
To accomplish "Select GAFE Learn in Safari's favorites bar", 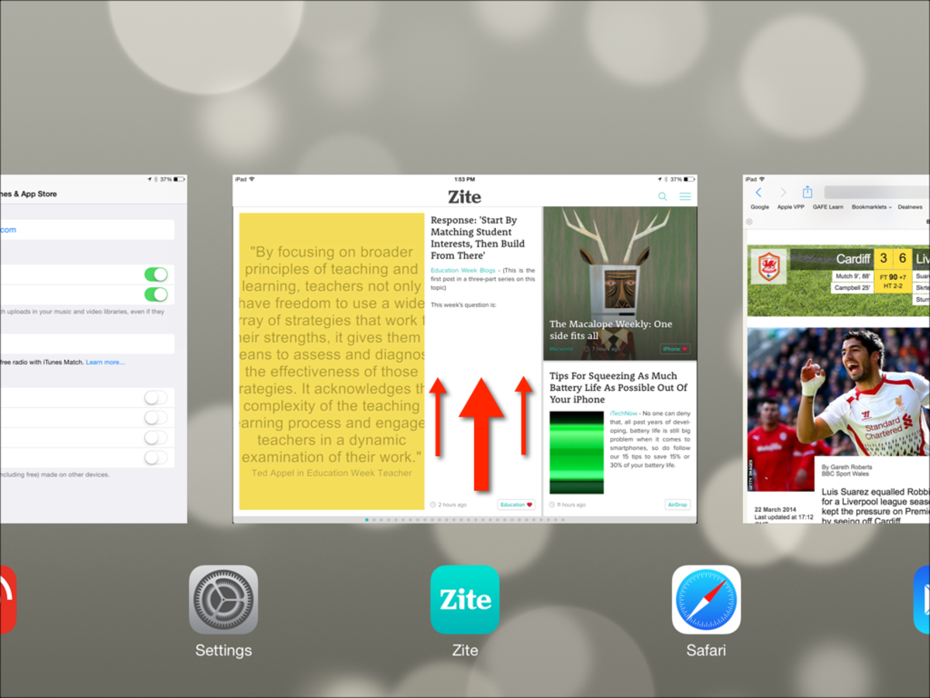I will [x=828, y=206].
